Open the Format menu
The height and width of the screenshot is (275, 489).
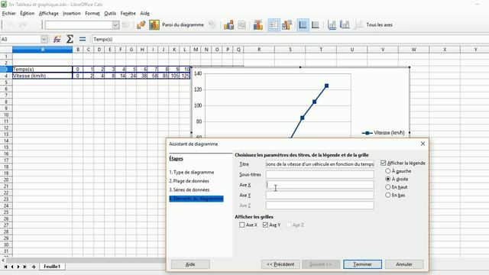coord(92,14)
